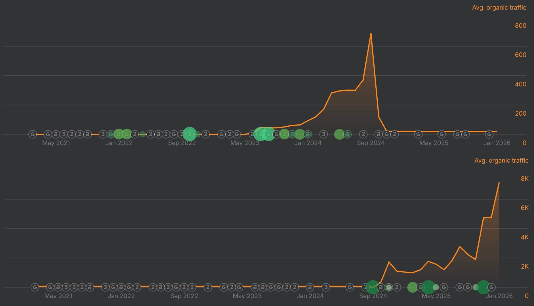Toggle bottom chart 'Avg. organic traffic' legend
The height and width of the screenshot is (306, 534).
[501, 161]
